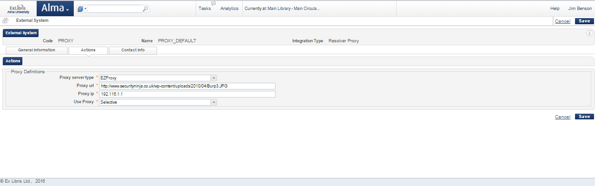The height and width of the screenshot is (186, 595).
Task: Change the Currently at location
Action: (282, 9)
